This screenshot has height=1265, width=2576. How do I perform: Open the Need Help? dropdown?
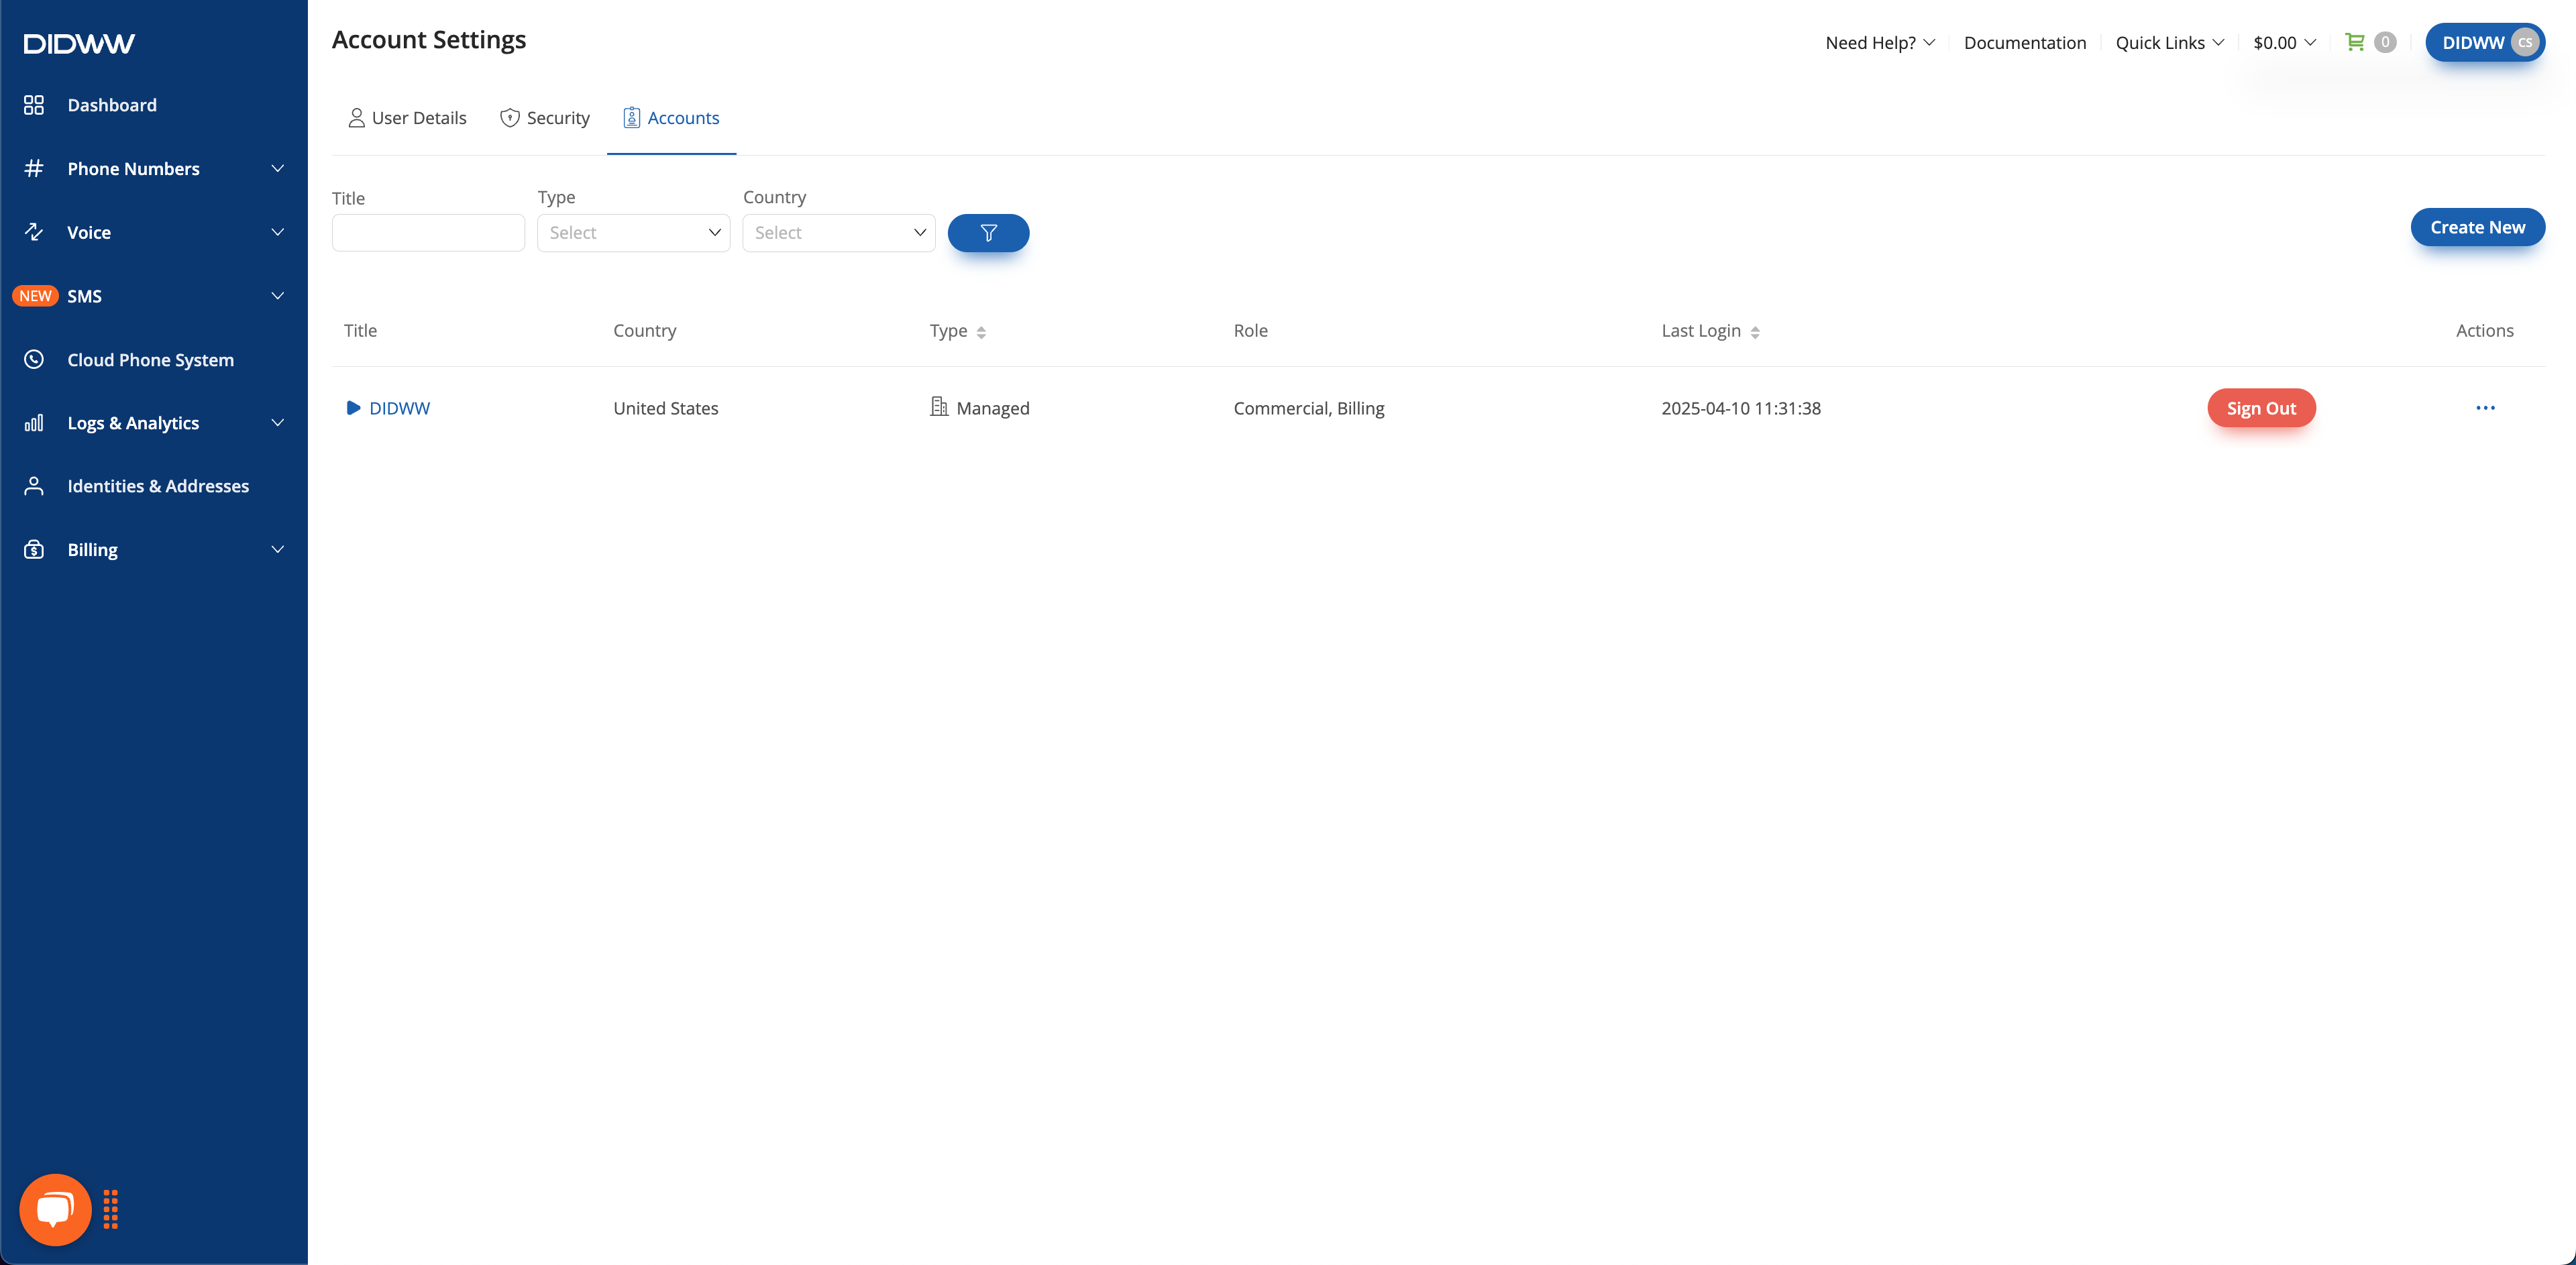point(1880,43)
